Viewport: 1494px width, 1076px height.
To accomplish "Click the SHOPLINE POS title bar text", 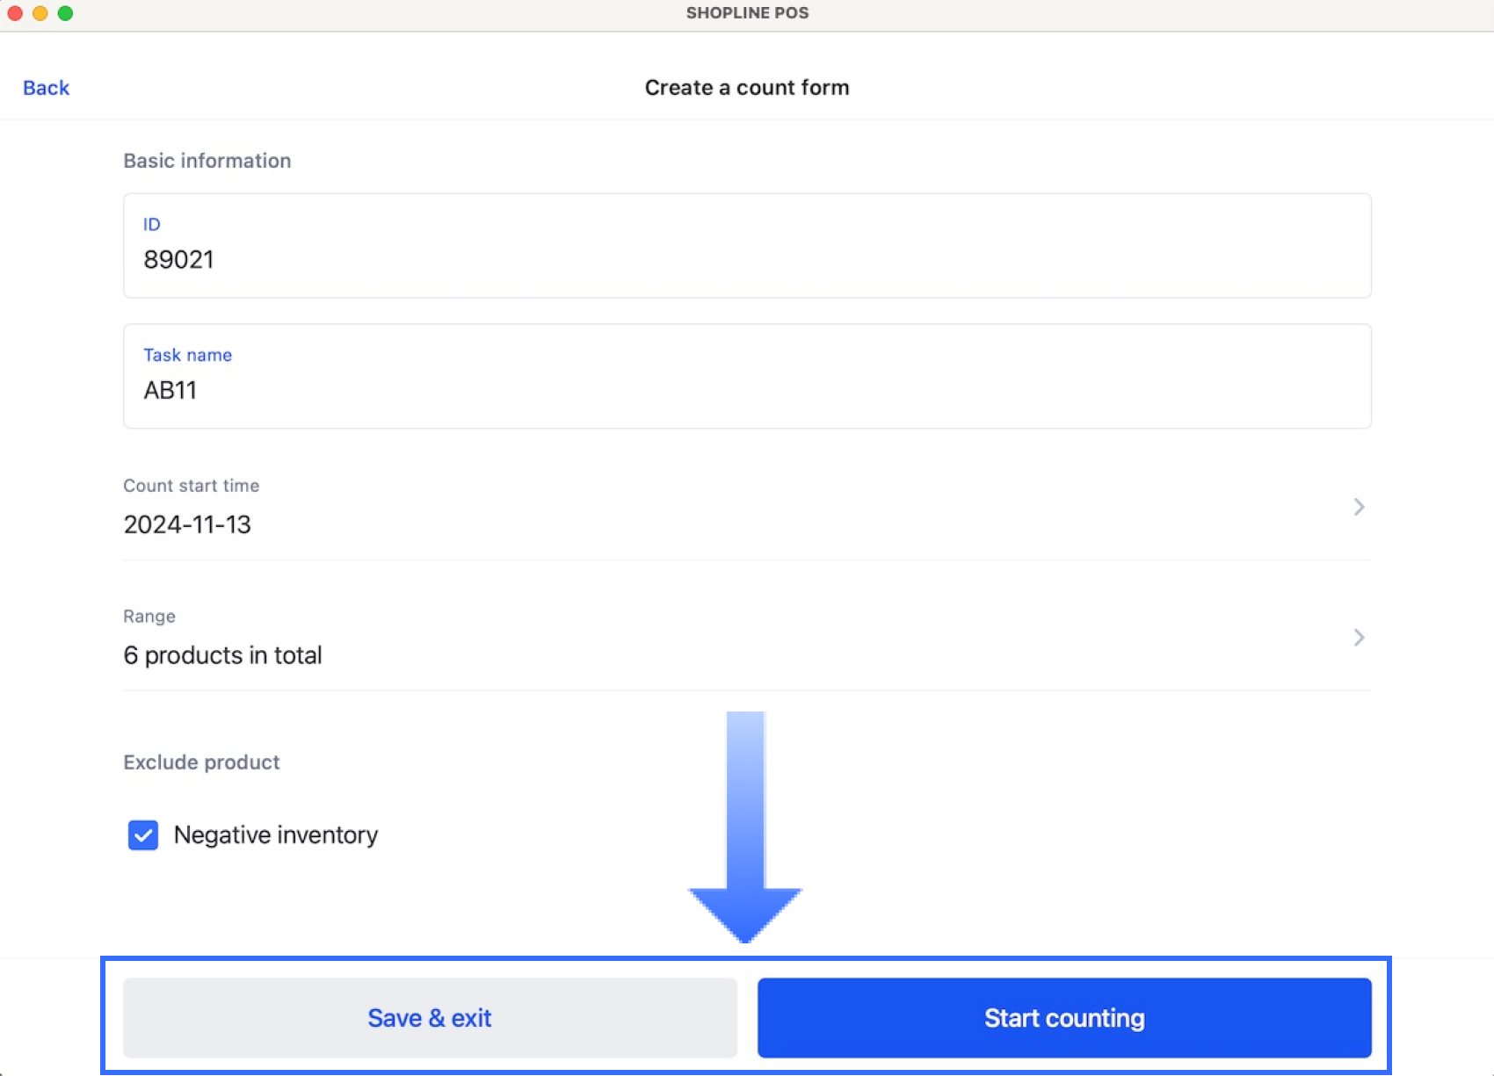I will (x=747, y=13).
